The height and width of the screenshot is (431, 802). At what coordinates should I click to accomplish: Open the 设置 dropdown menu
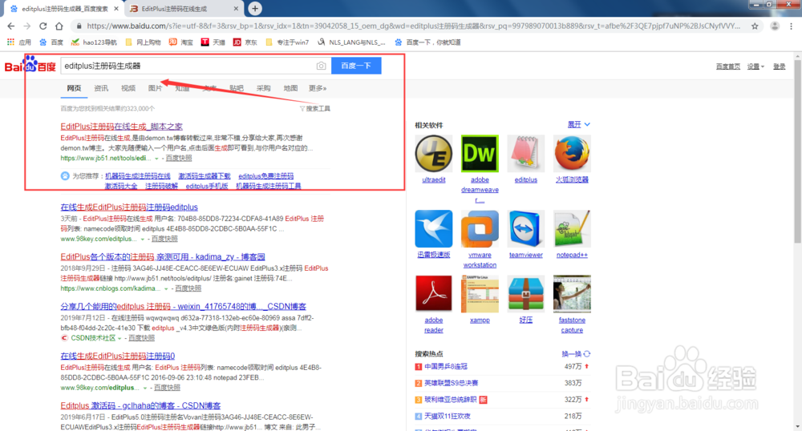coord(755,66)
